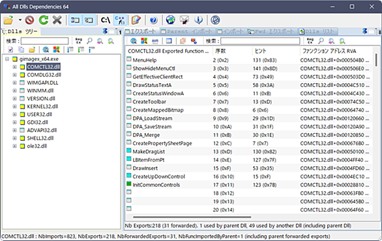Click the gray X close-file icon
Image resolution: width=382 pixels, height=241 pixels.
pos(57,20)
